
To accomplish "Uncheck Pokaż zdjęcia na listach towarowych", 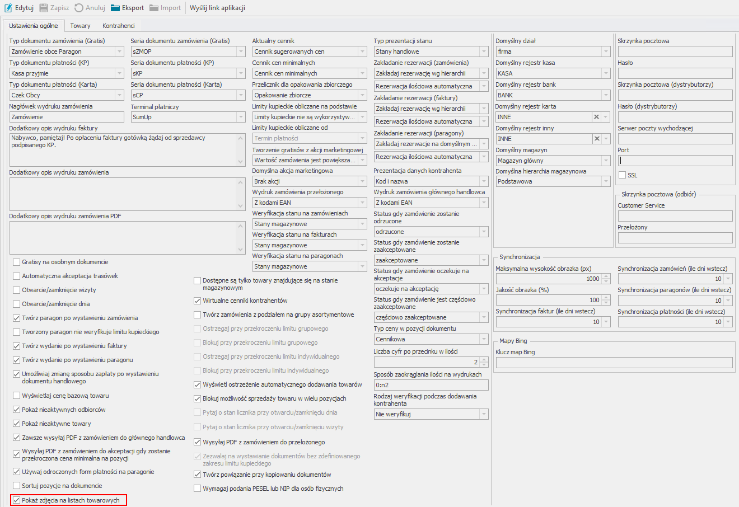I will click(x=17, y=500).
